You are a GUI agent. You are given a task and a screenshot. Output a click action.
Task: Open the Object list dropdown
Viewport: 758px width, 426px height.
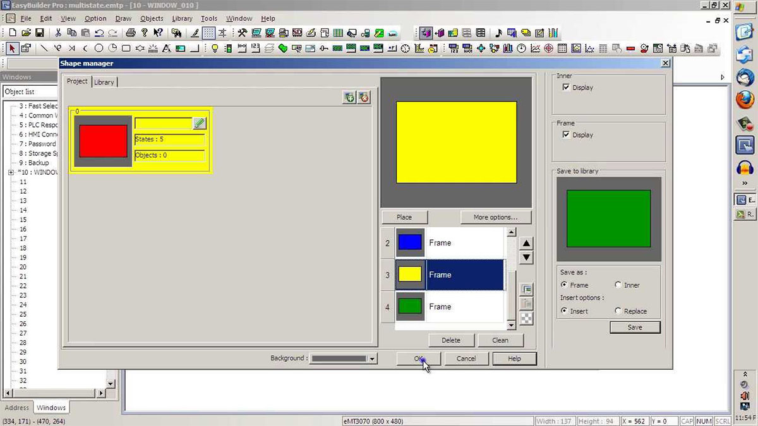30,92
